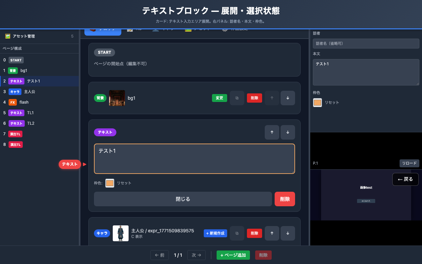The image size is (422, 264).
Task: Select the テキスト テスト1 row in the page list
Action: pyautogui.click(x=39, y=81)
